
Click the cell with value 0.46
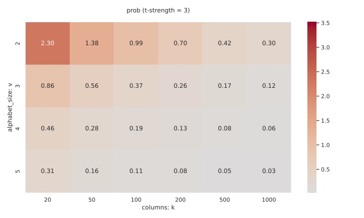(48, 129)
